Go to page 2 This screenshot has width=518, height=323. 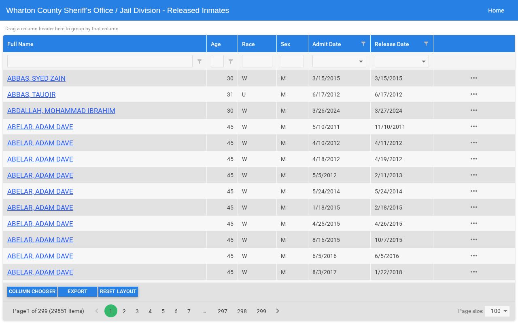124,311
